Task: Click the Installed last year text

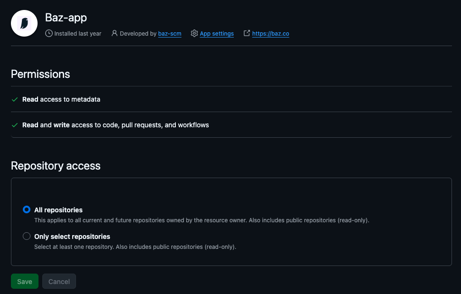Action: 77,34
